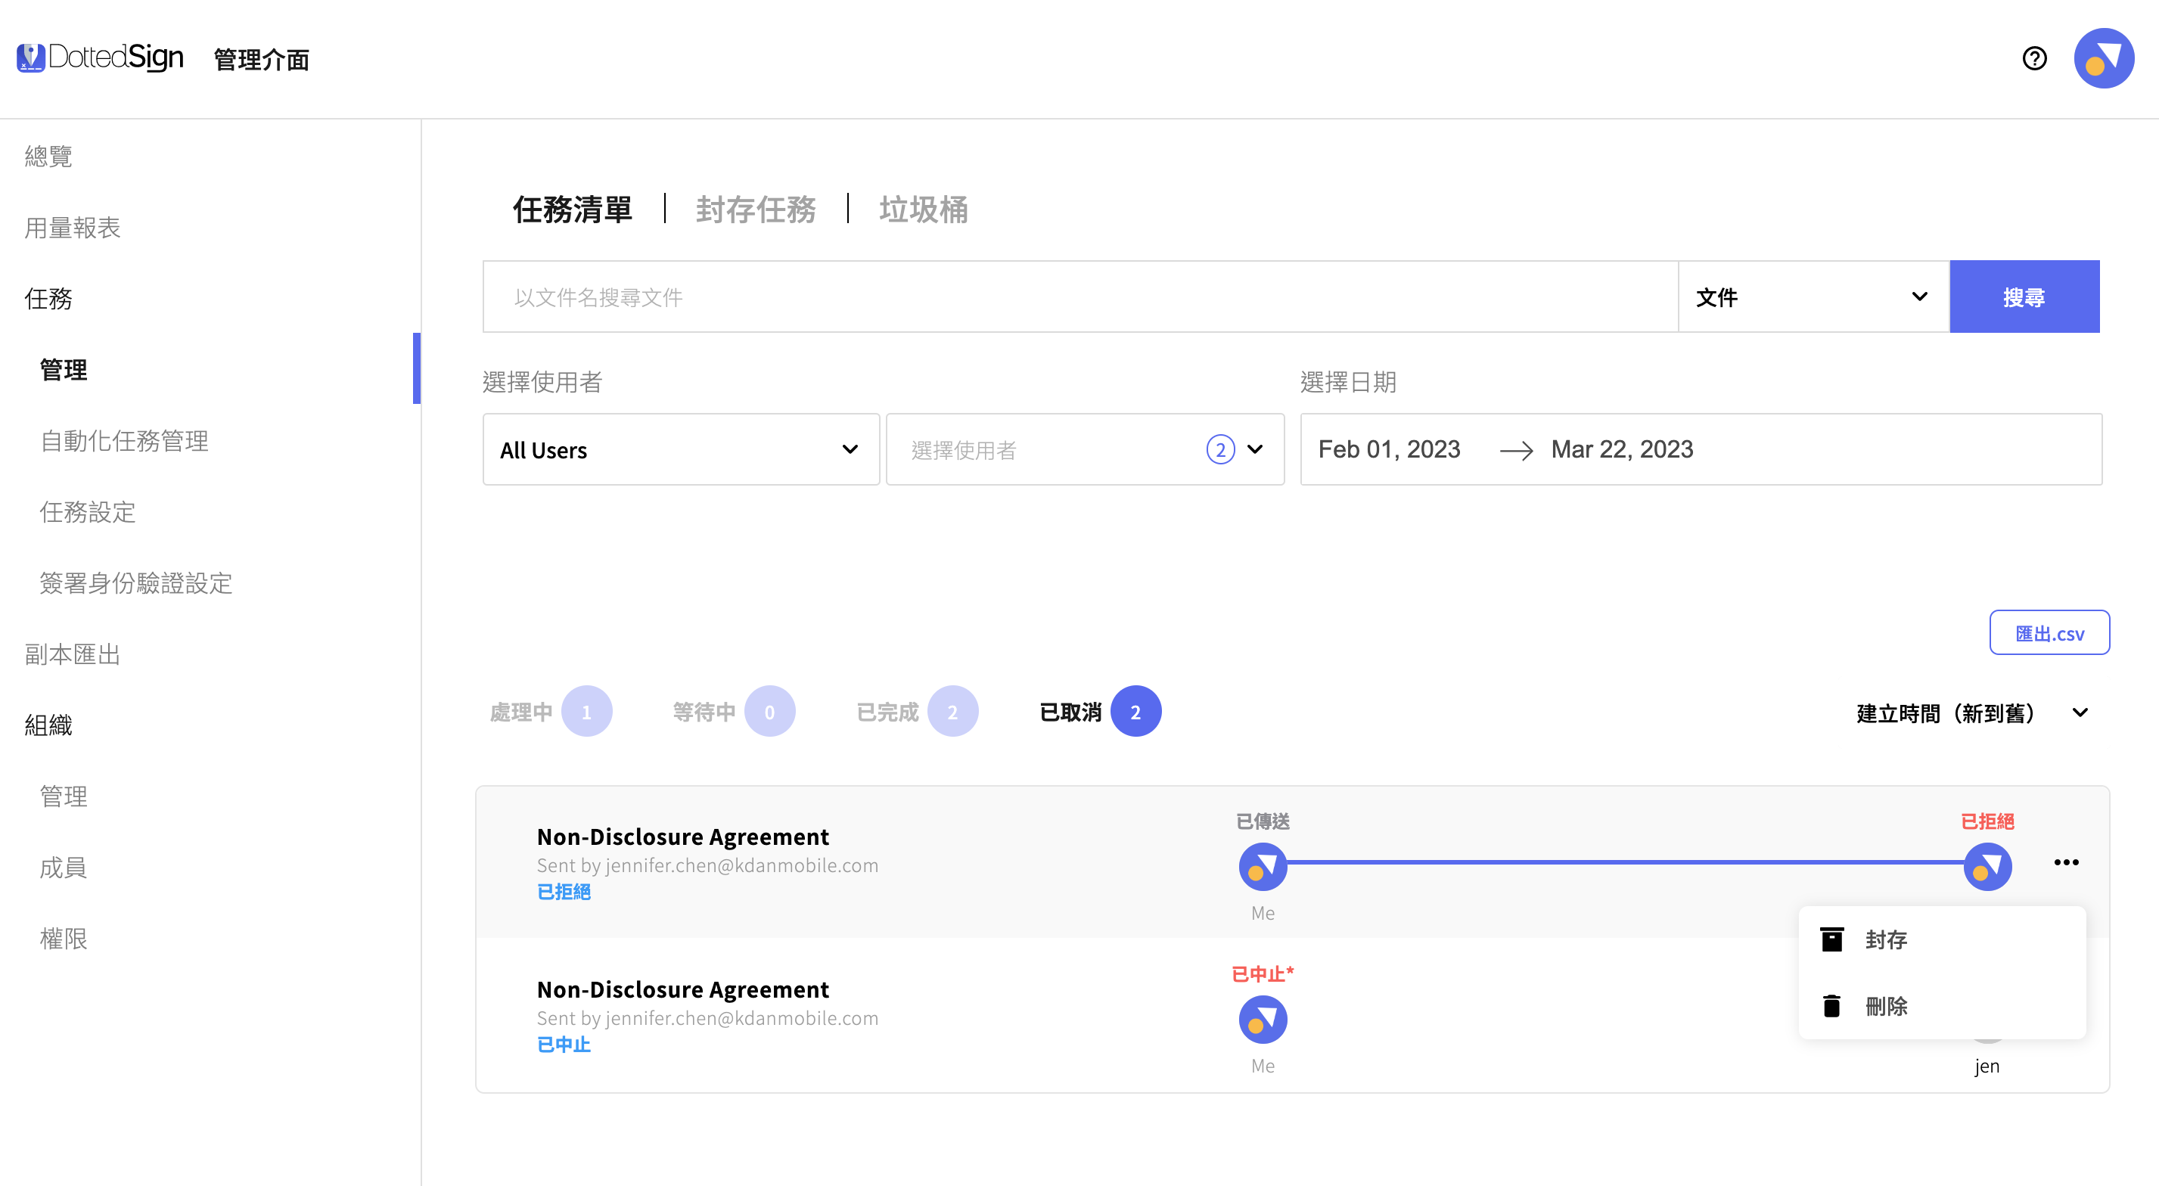This screenshot has height=1186, width=2159.
Task: Click the avatar under 已中止* label
Action: tap(1263, 1019)
